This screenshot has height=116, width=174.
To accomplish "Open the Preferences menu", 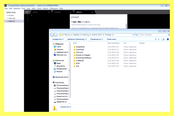I will [54, 8].
